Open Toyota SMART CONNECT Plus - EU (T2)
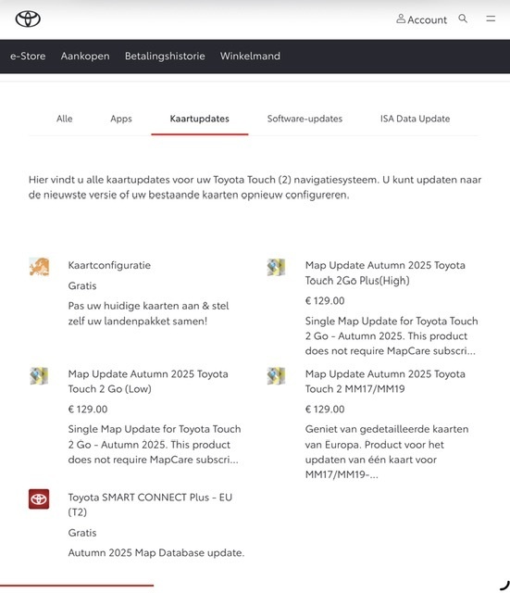The height and width of the screenshot is (593, 510). (x=150, y=504)
